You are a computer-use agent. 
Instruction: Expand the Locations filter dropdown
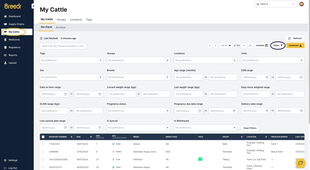pos(235,60)
